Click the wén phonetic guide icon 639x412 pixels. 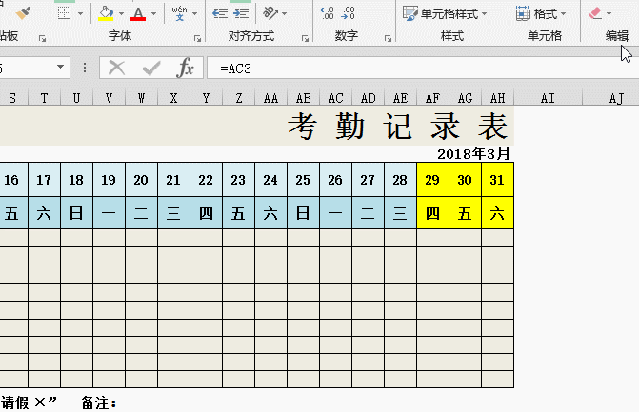point(179,13)
